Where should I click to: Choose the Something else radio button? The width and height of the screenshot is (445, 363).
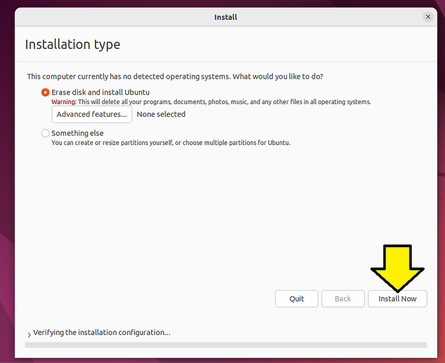click(45, 133)
